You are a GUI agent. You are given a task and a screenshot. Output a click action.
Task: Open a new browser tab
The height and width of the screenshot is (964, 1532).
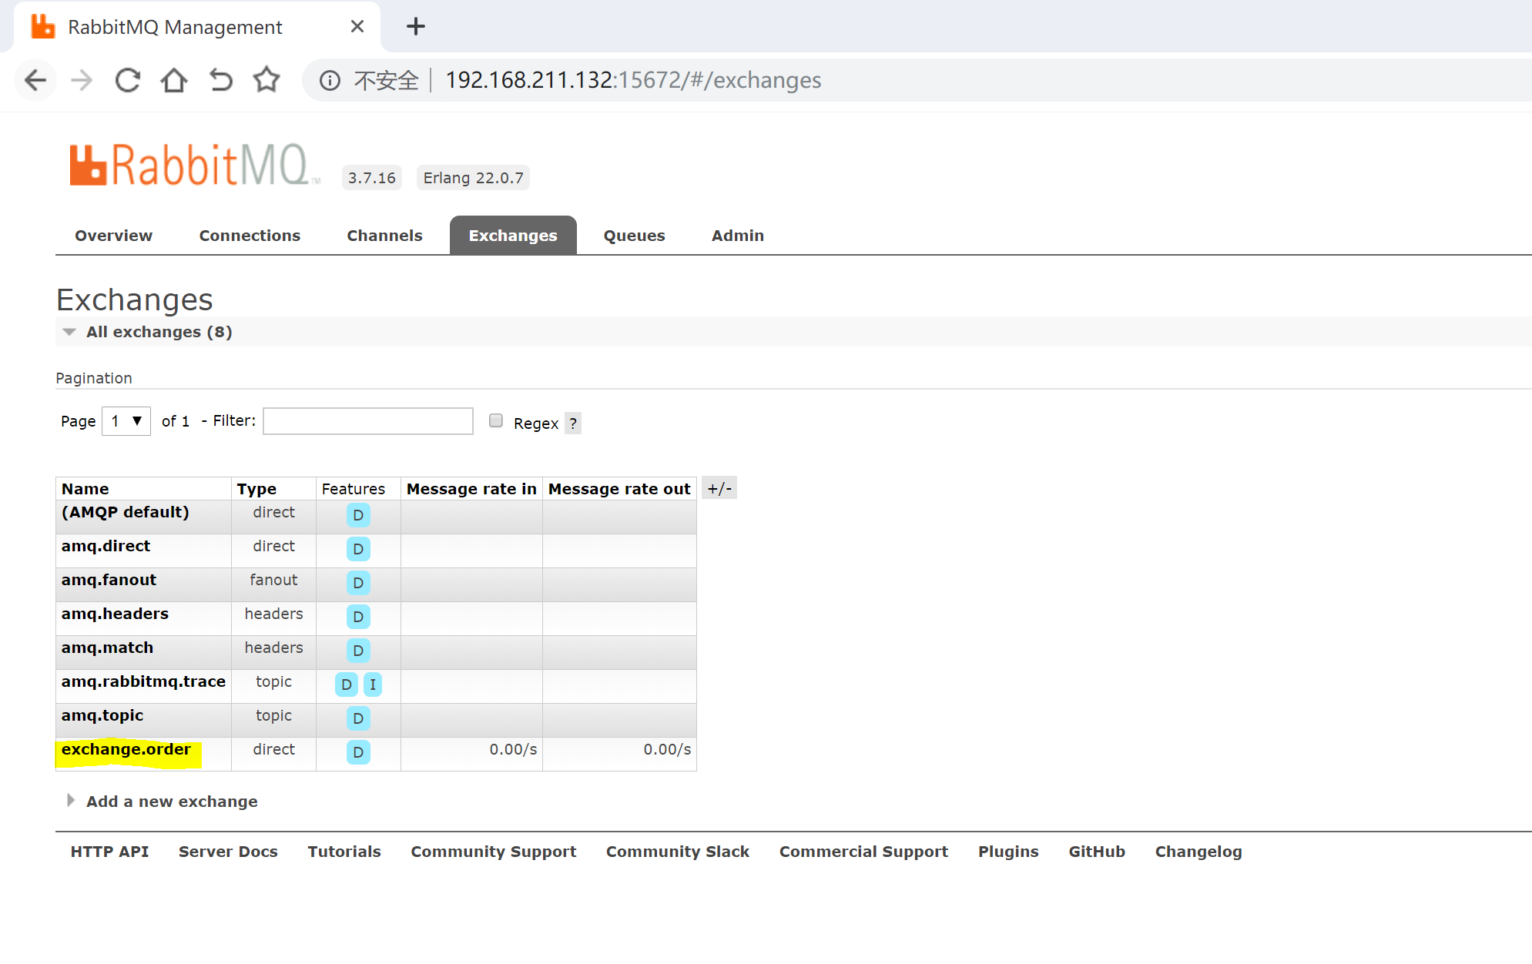(x=416, y=26)
